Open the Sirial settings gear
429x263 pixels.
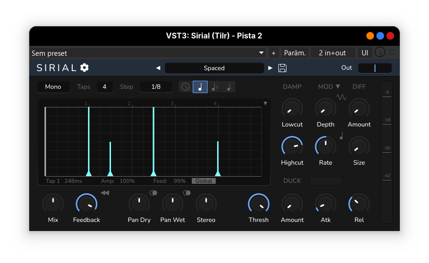click(x=85, y=68)
